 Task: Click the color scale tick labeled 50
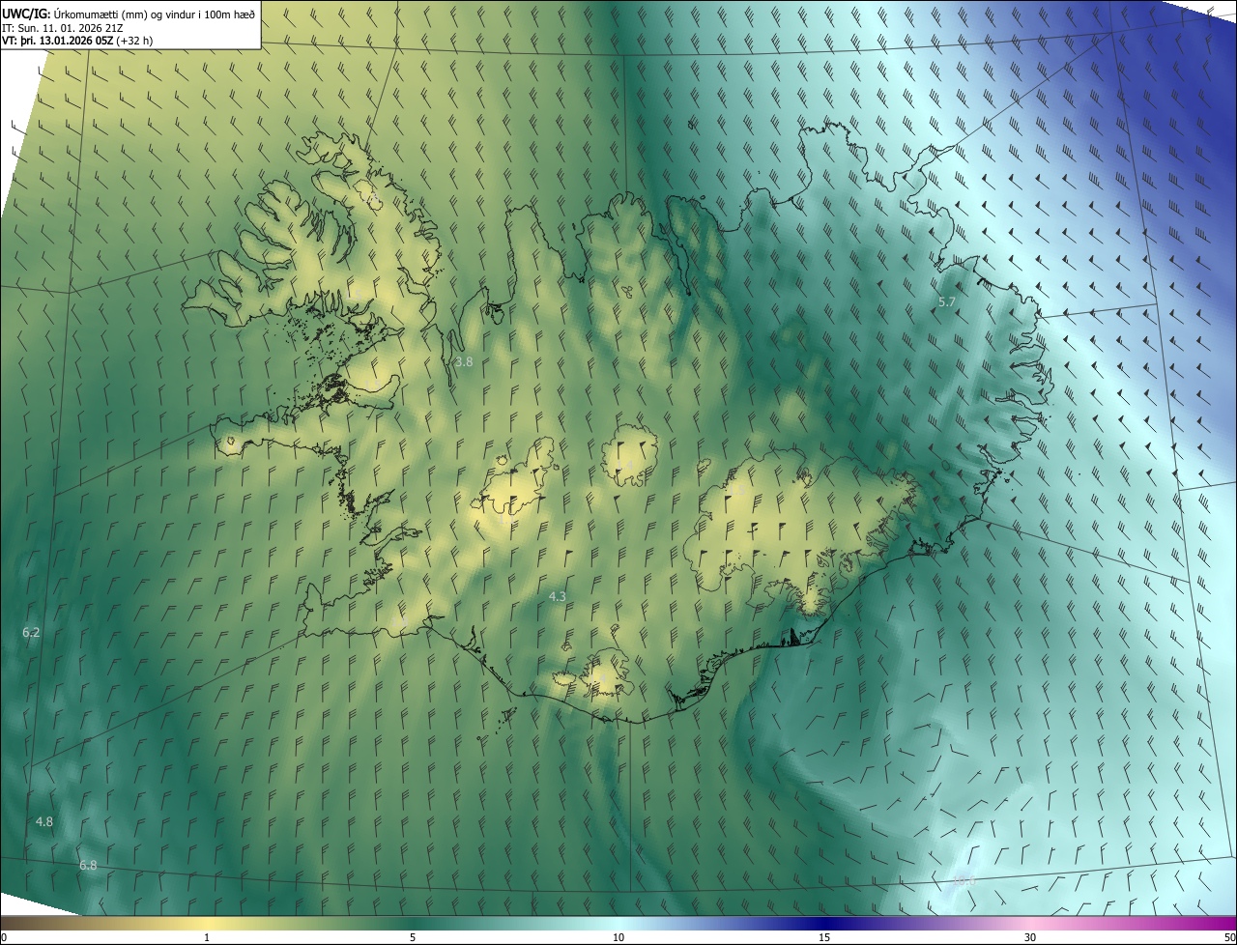(x=1229, y=938)
